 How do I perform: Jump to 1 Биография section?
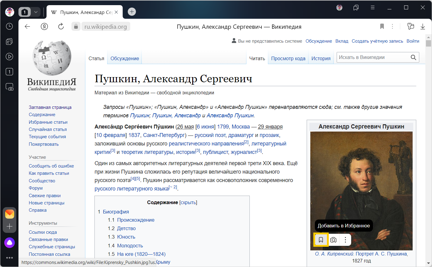point(113,212)
